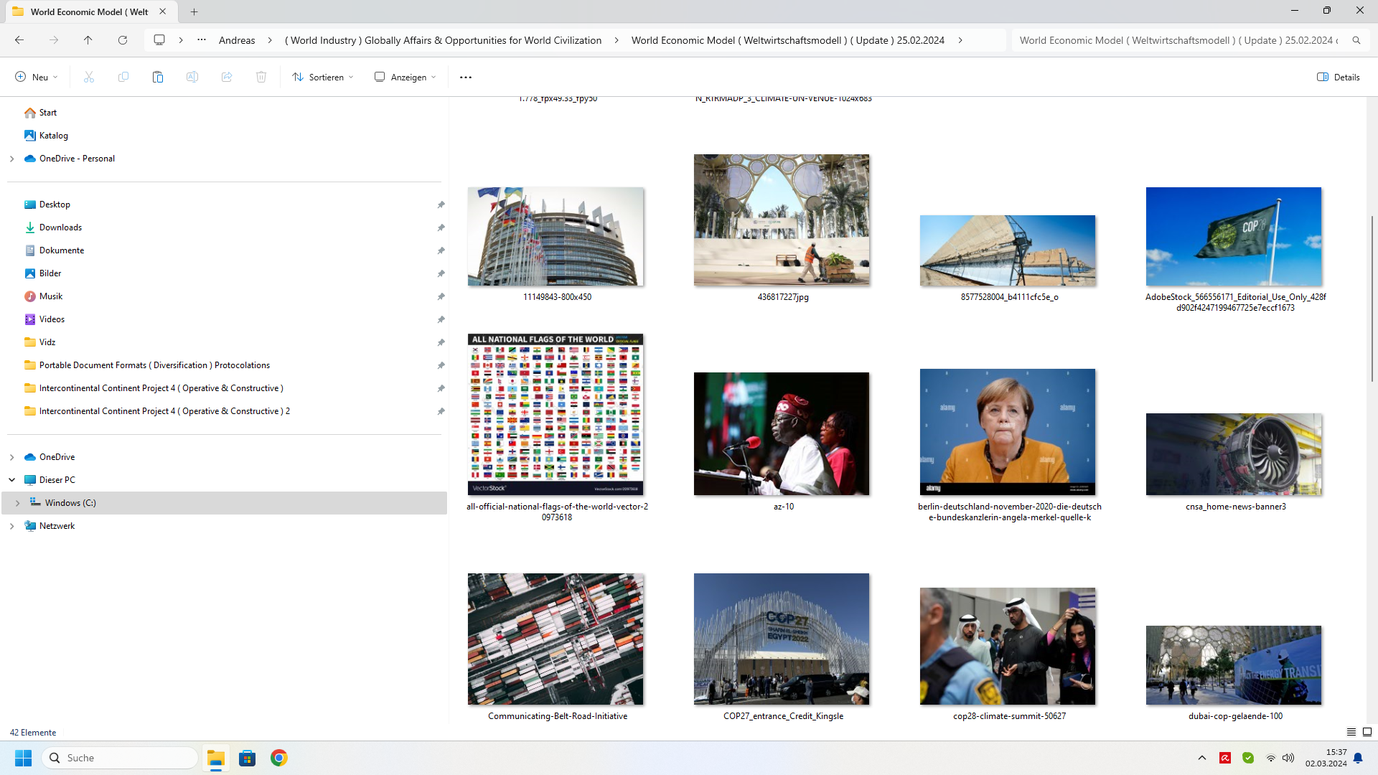The height and width of the screenshot is (775, 1378).
Task: Switch to details list view icon
Action: pos(1351,732)
